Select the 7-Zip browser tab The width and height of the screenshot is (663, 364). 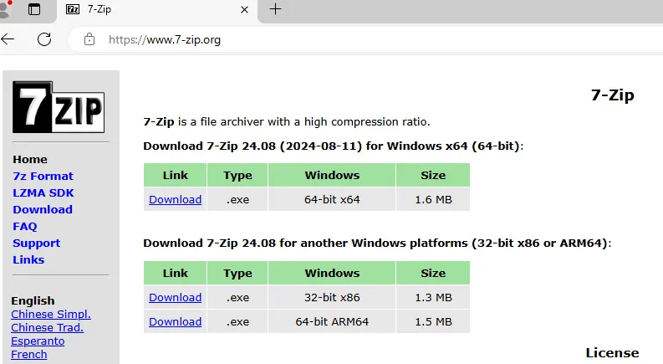159,9
